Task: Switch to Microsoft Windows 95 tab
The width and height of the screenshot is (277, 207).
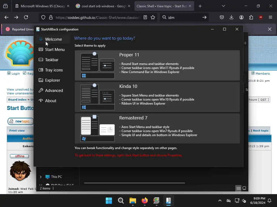Action: [x=42, y=6]
